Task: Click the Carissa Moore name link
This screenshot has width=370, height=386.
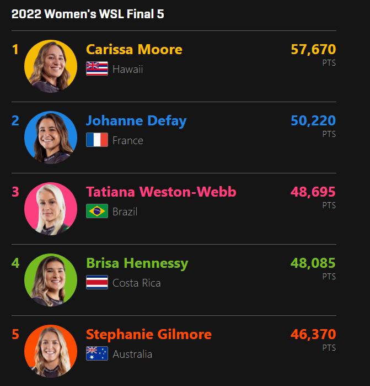Action: click(134, 50)
